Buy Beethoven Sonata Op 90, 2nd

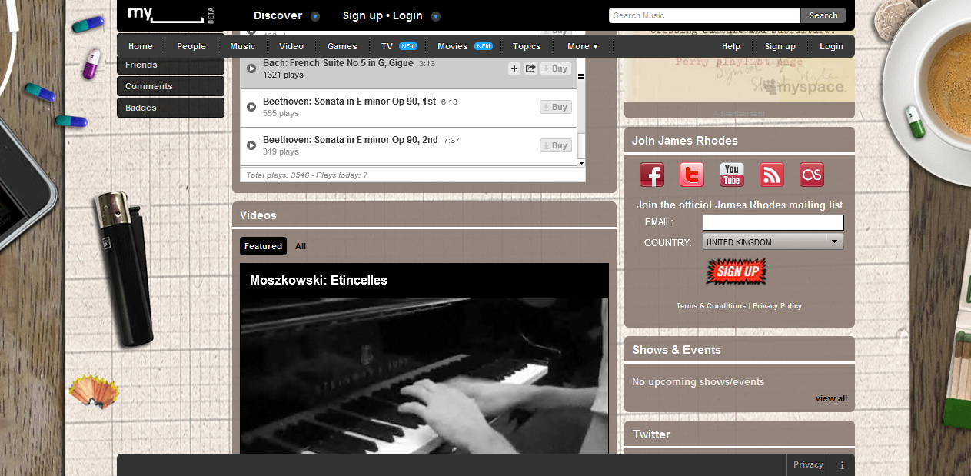pyautogui.click(x=555, y=145)
